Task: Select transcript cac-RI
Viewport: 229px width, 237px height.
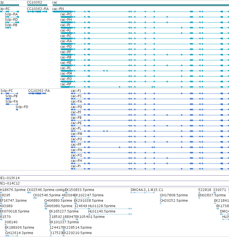Action: (x=65, y=25)
